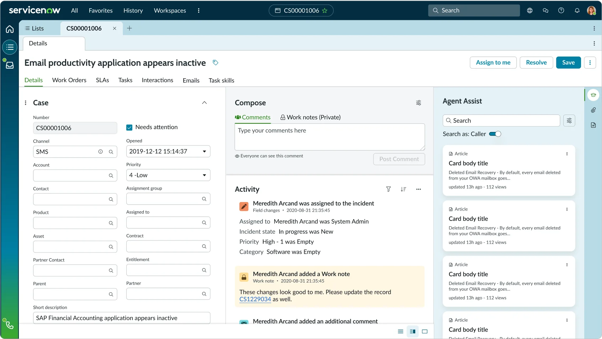Open the Home icon in the left sidebar

click(x=9, y=29)
